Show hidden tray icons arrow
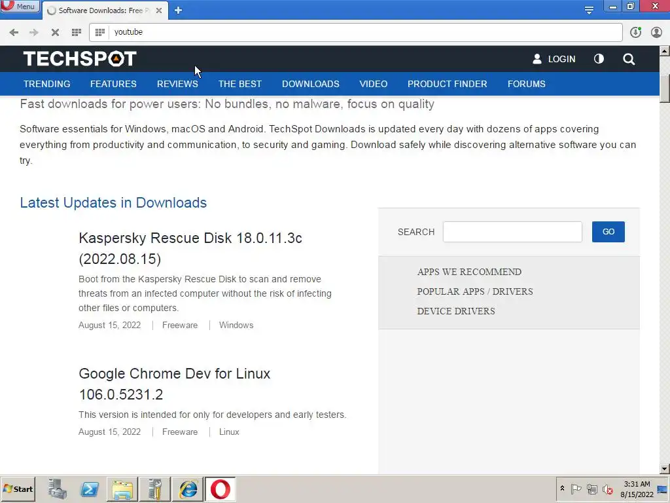 coord(562,489)
